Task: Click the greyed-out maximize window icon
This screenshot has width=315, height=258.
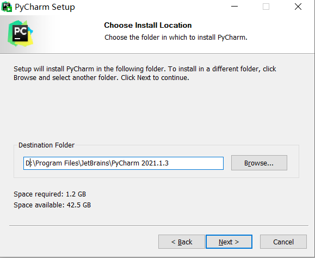Action: pyautogui.click(x=266, y=7)
